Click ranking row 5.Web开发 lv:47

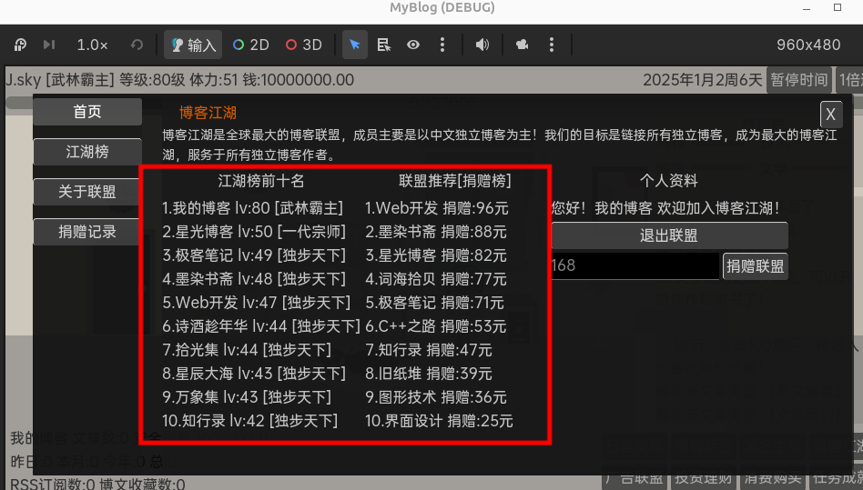coord(257,303)
